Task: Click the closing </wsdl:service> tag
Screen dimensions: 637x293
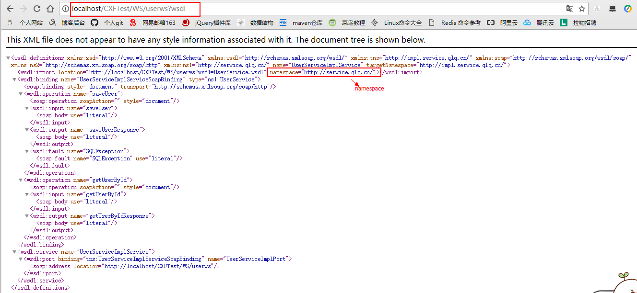Action: pyautogui.click(x=40, y=281)
